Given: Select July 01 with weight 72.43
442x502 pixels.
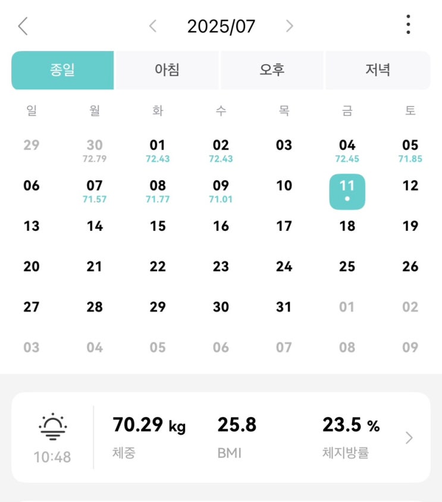Looking at the screenshot, I should coord(158,150).
